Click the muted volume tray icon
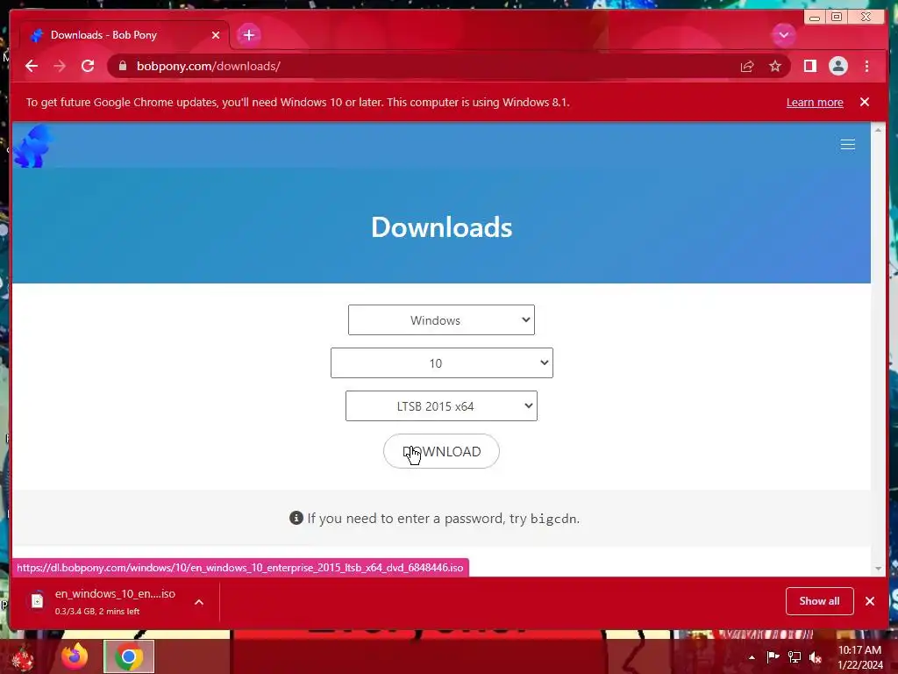Image resolution: width=898 pixels, height=674 pixels. (816, 657)
